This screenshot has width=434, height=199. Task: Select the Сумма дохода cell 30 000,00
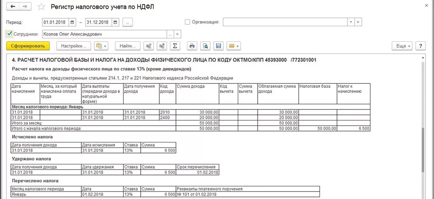pyautogui.click(x=198, y=112)
